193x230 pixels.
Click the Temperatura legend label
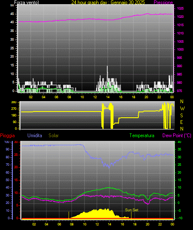click(x=142, y=136)
